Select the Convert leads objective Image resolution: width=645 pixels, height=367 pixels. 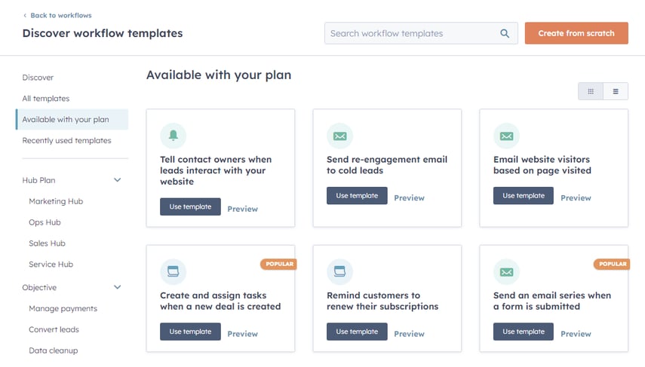[54, 329]
